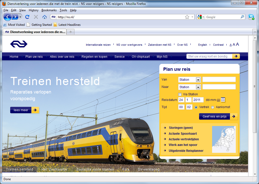
Task: Click the arrow icon beside lees meer
Action: [x=35, y=110]
